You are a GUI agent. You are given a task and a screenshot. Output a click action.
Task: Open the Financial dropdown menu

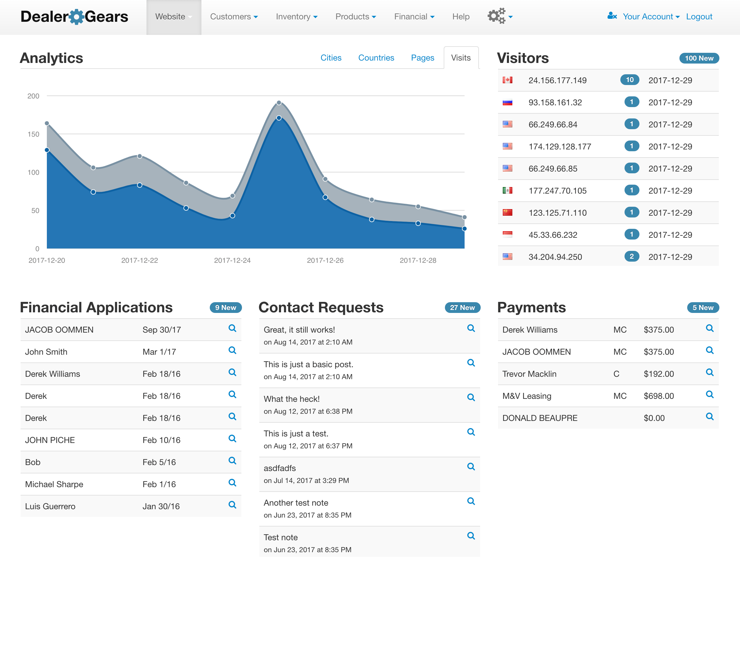point(414,16)
